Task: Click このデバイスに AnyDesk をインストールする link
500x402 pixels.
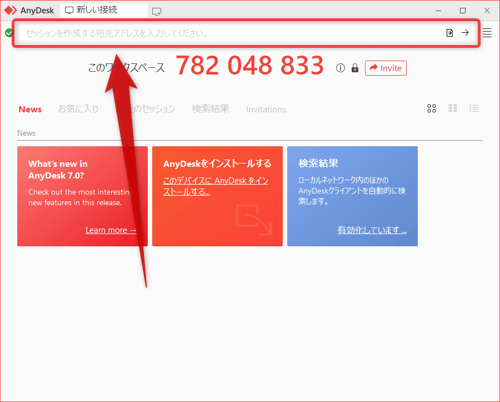Action: coord(216,186)
